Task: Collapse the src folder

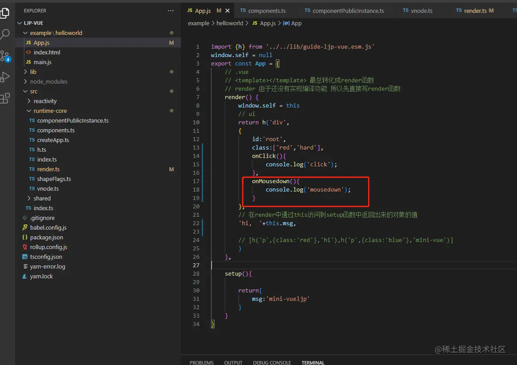Action: tap(25, 91)
